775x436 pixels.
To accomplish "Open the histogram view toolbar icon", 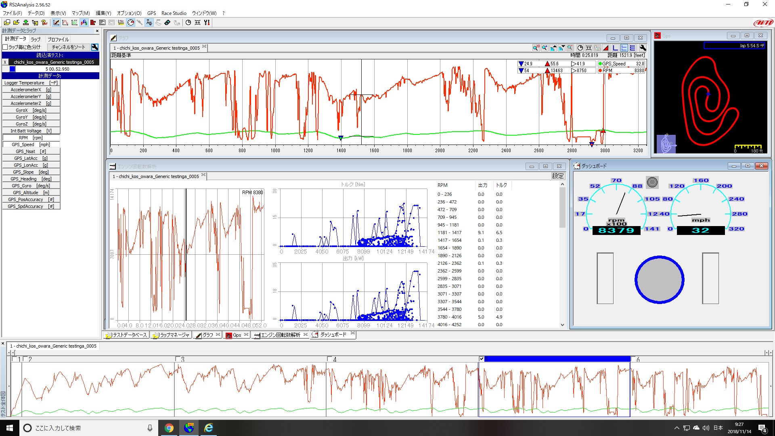I will 93,23.
